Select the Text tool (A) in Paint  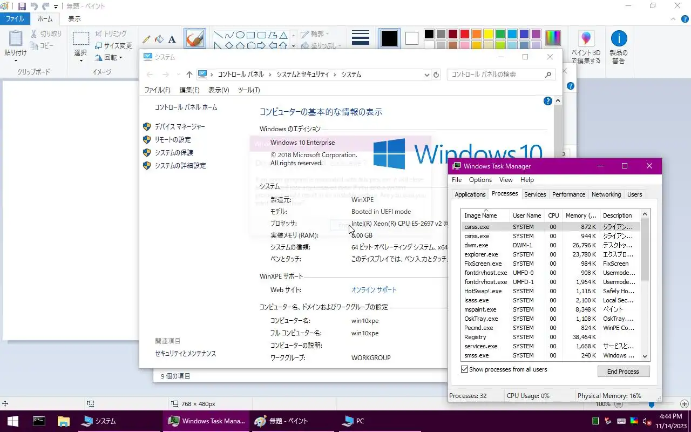[x=172, y=39]
